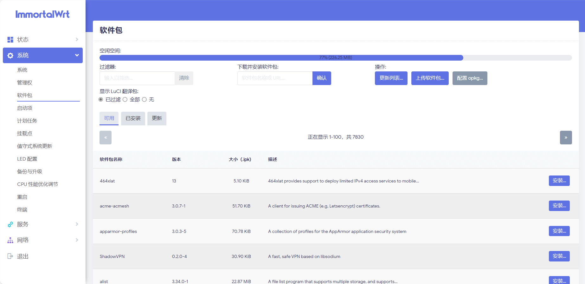585x284 pixels.
Task: Focus the package filter input field
Action: click(137, 78)
